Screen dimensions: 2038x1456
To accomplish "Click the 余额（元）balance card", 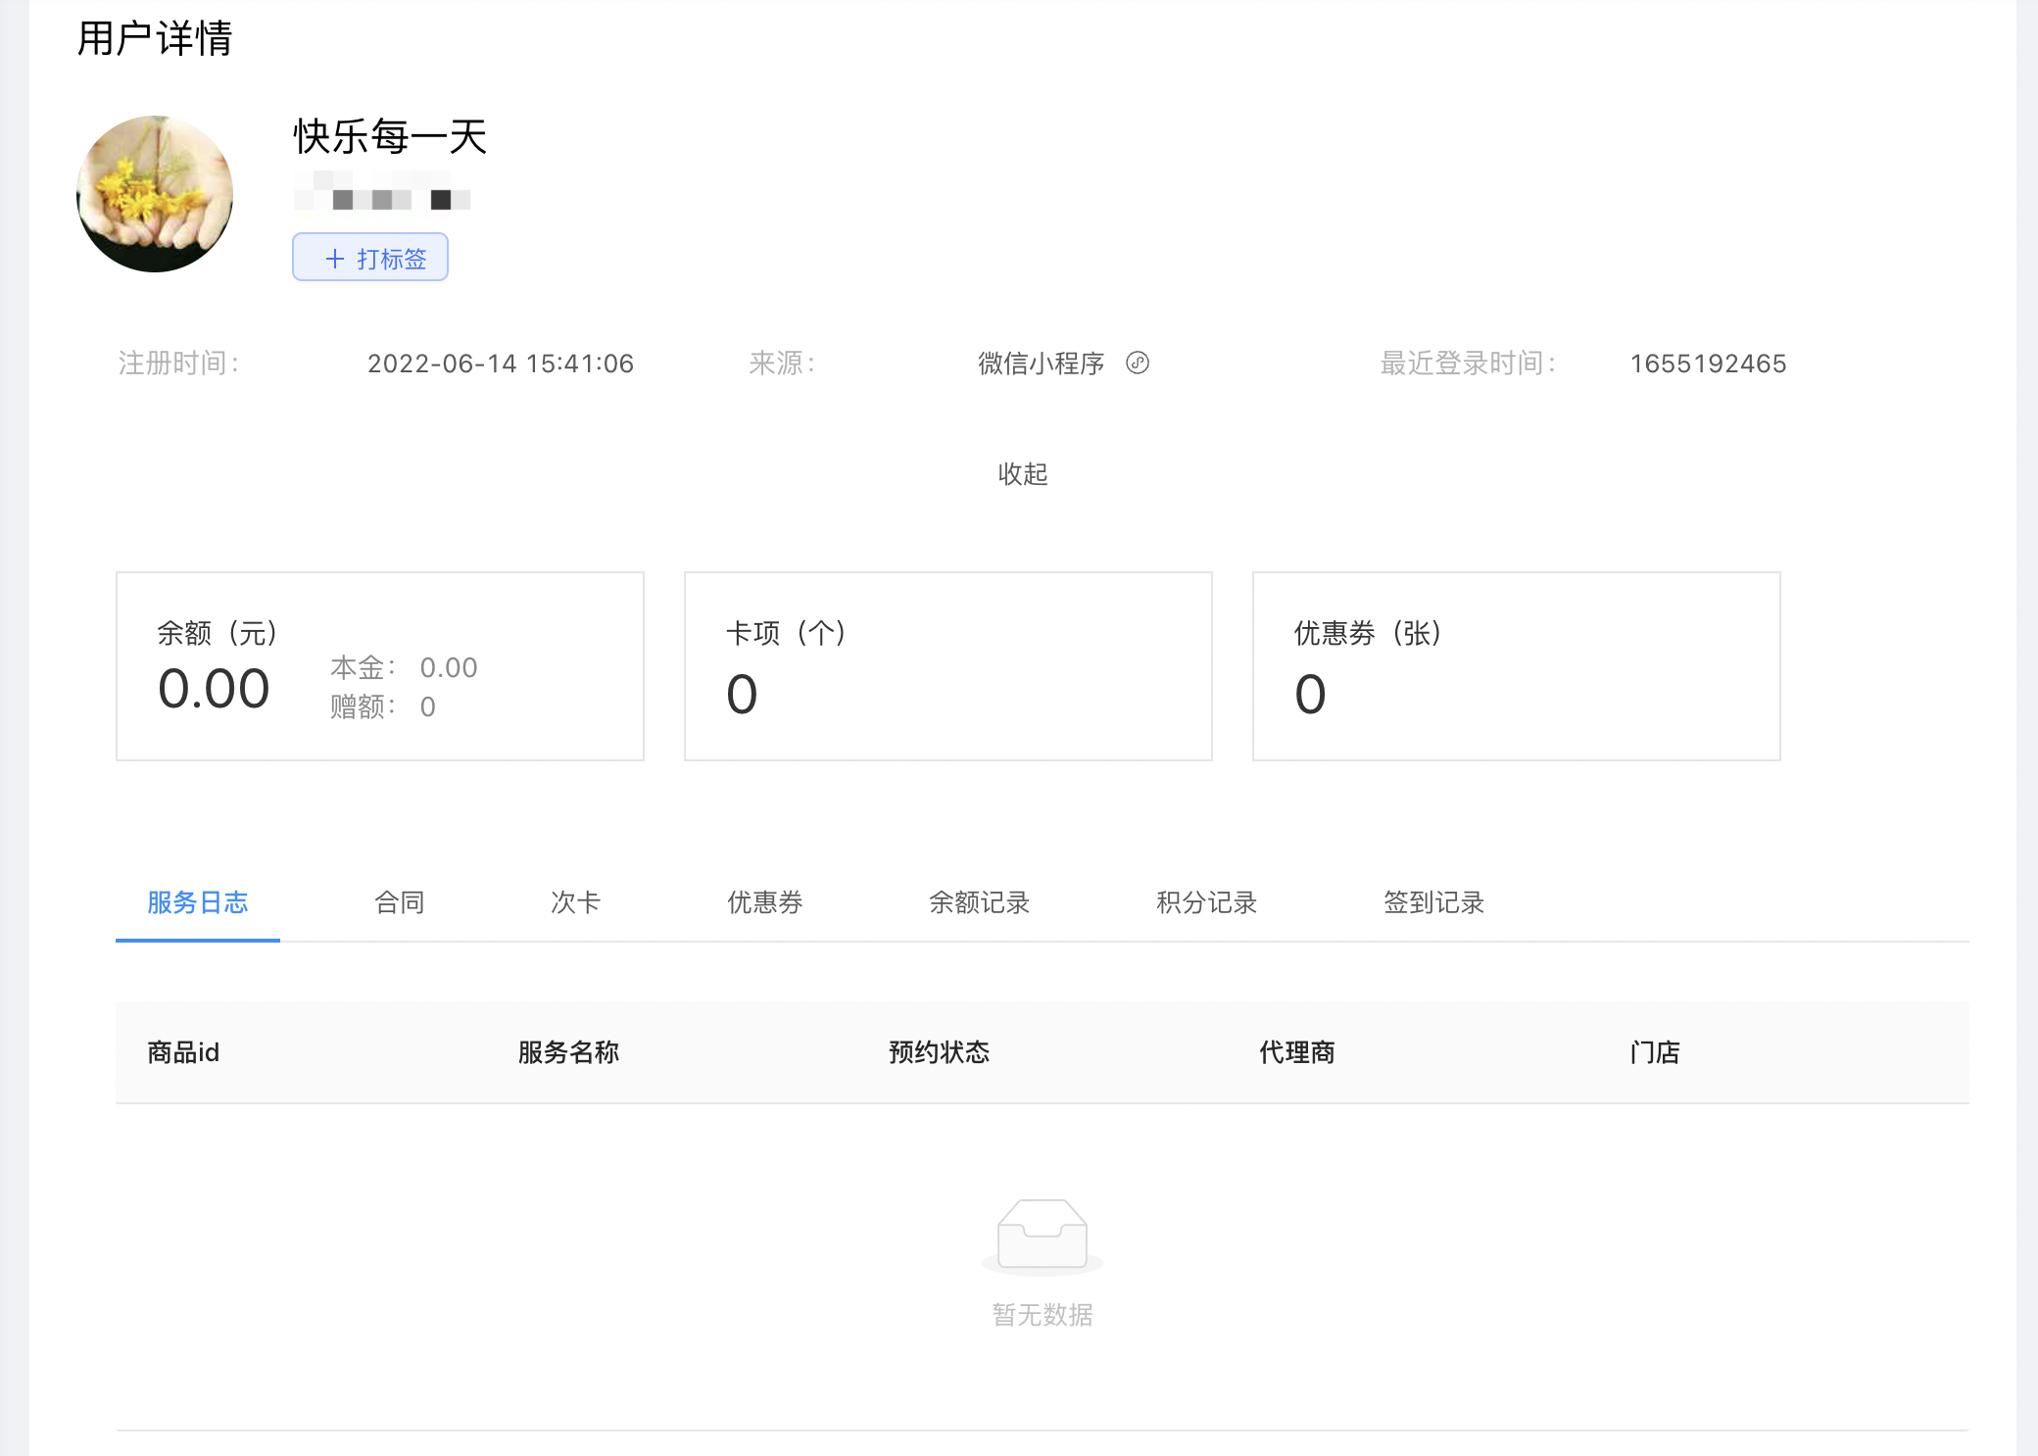I will pyautogui.click(x=380, y=666).
